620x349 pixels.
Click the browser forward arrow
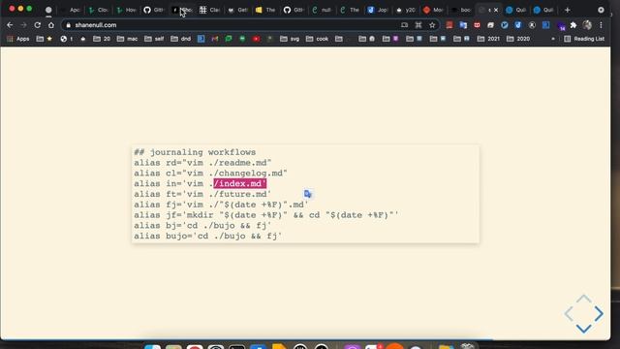23,25
